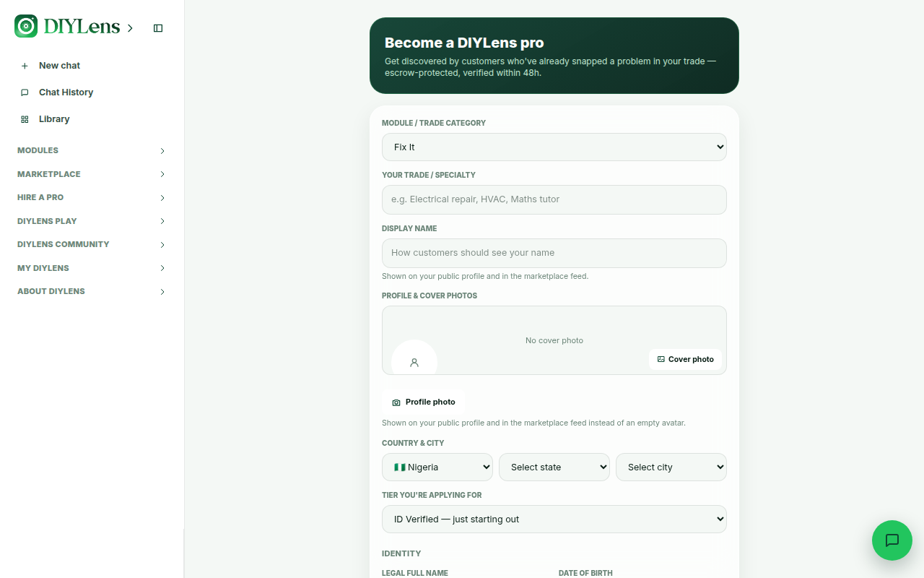Expand the DIYLENS COMMUNITY section
This screenshot has height=578, width=924.
tap(92, 244)
